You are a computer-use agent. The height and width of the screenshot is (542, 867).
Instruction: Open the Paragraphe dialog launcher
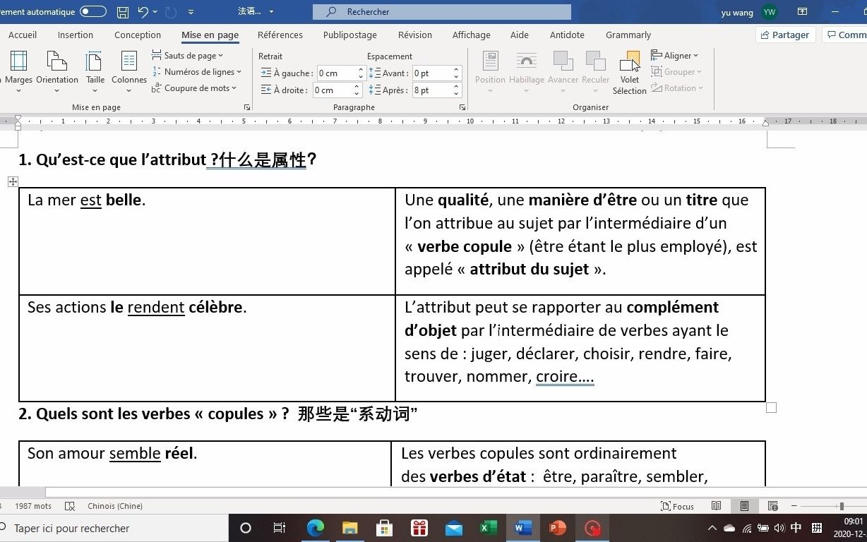coord(462,107)
